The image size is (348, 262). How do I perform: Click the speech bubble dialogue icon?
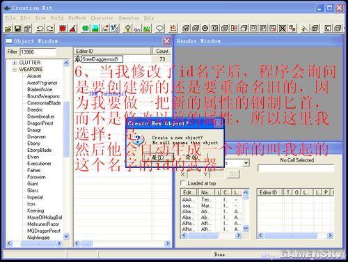tap(159, 29)
